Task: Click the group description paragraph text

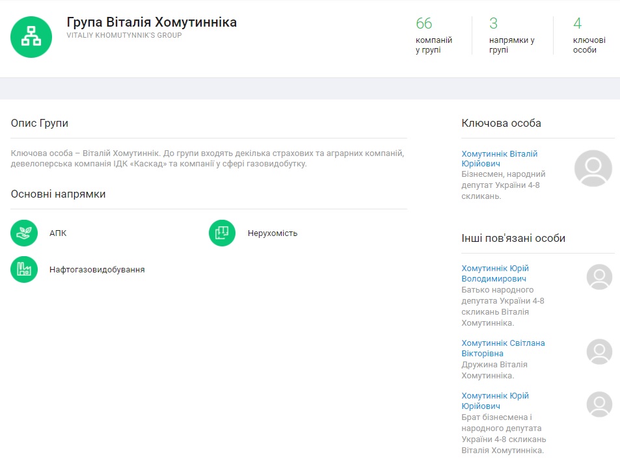Action: coord(208,159)
